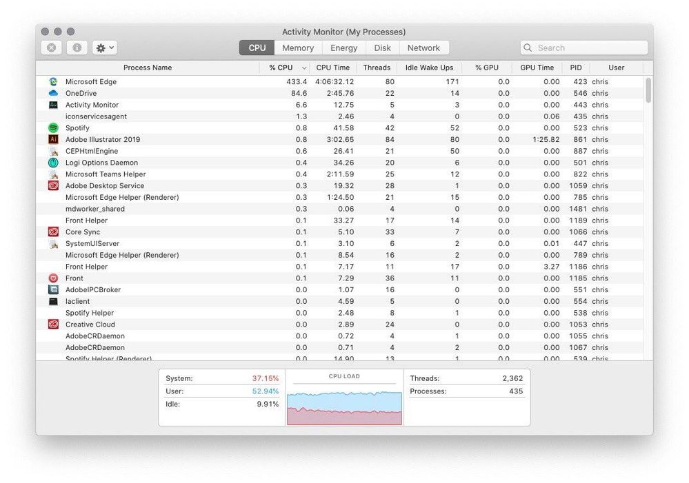Click the Microsoft Teams Helper icon
This screenshot has height=483, width=689.
point(54,174)
